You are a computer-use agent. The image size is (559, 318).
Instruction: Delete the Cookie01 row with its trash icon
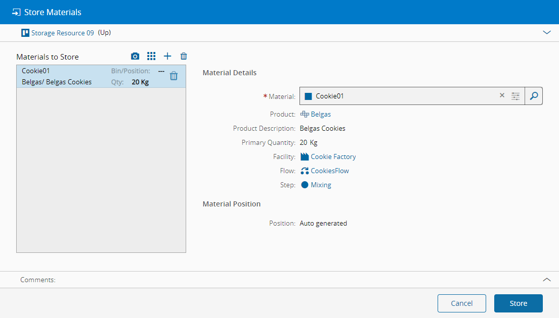(174, 76)
